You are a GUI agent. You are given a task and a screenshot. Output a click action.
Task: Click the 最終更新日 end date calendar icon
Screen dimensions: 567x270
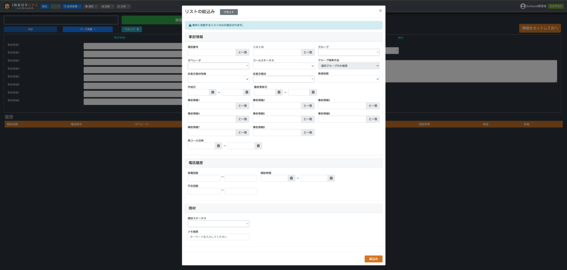click(x=313, y=93)
